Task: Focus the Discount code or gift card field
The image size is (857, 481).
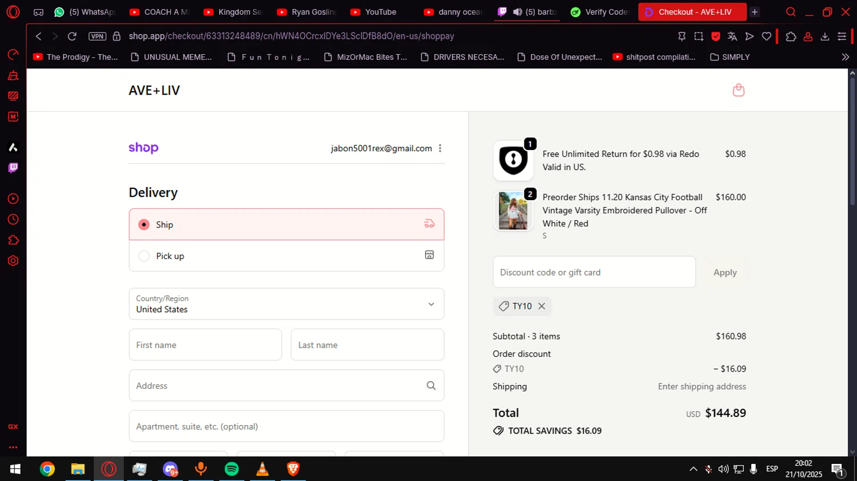Action: click(594, 272)
